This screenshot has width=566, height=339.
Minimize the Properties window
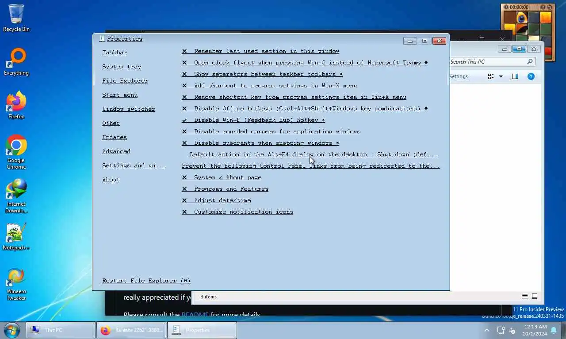tap(410, 41)
